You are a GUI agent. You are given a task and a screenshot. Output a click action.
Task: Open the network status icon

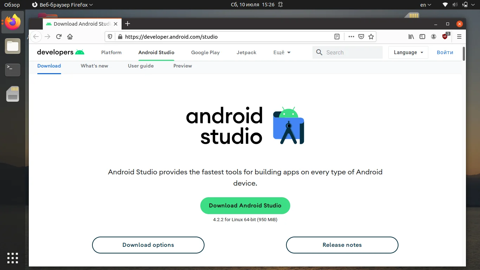[445, 5]
